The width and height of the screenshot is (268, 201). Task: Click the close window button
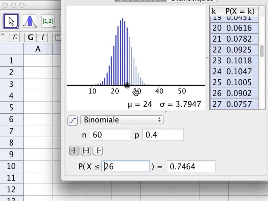click(x=5, y=5)
